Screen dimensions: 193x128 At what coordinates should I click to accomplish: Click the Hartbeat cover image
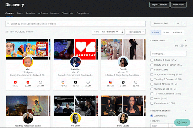pos(85,49)
